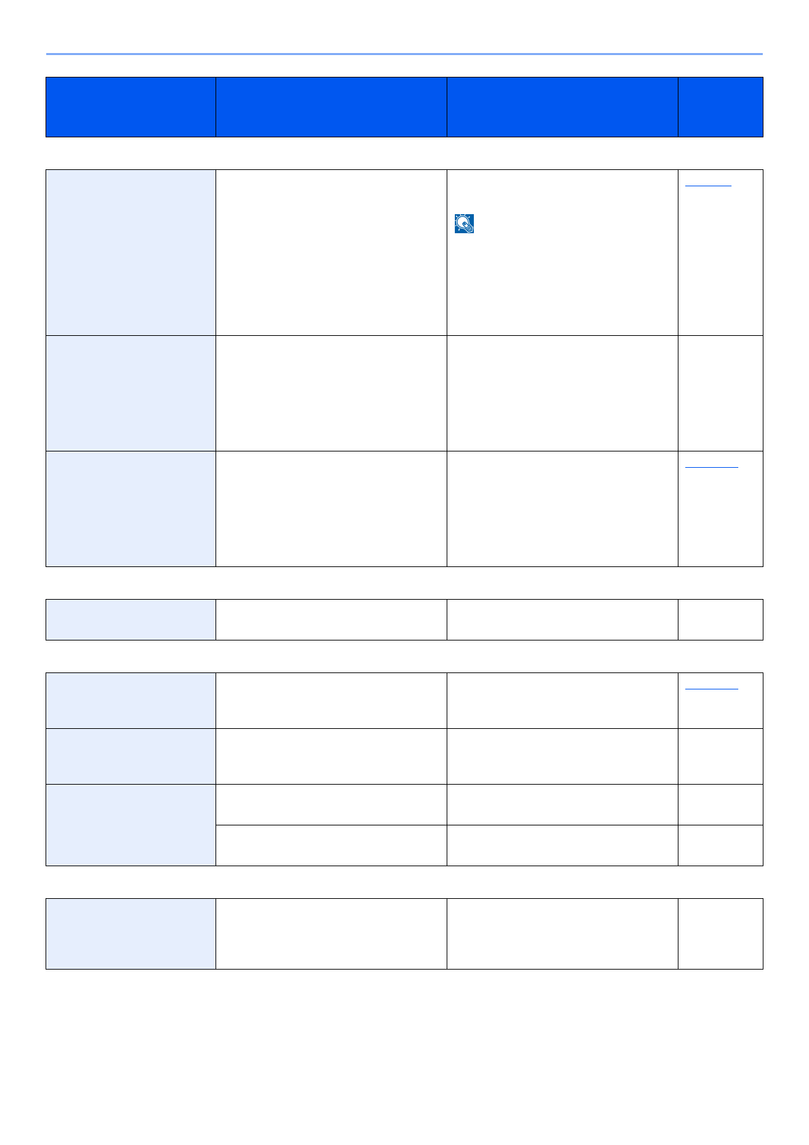Viewport: 809px width, 1145px height.
Task: Open the underlined link in the first body table's third row
Action: click(711, 467)
